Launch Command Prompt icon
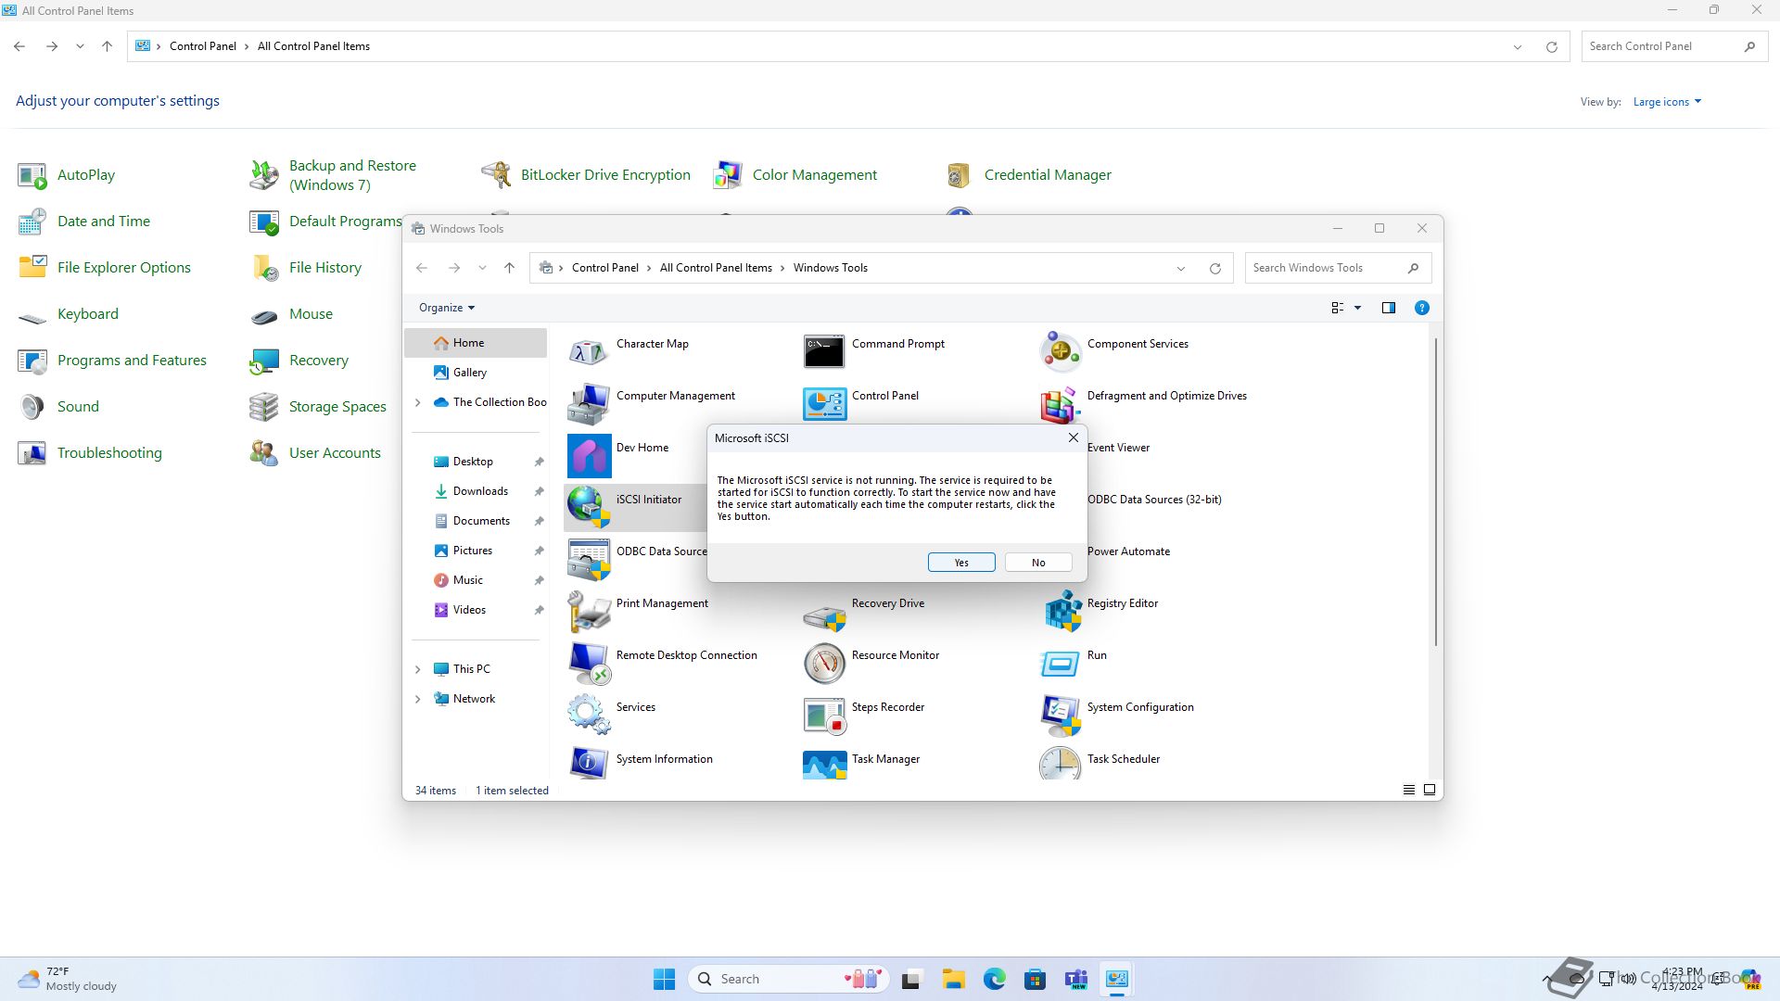The image size is (1780, 1001). pos(824,351)
